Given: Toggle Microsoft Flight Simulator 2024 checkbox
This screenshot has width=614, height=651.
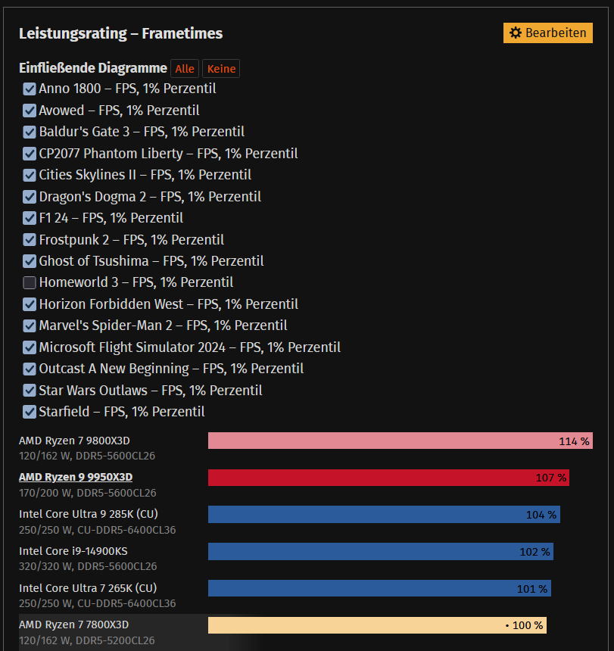Looking at the screenshot, I should 30,347.
